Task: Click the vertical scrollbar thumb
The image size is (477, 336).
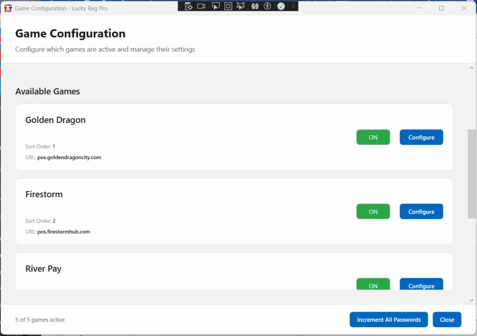Action: click(471, 174)
